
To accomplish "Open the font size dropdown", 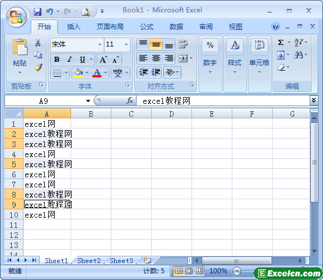I will (126, 44).
